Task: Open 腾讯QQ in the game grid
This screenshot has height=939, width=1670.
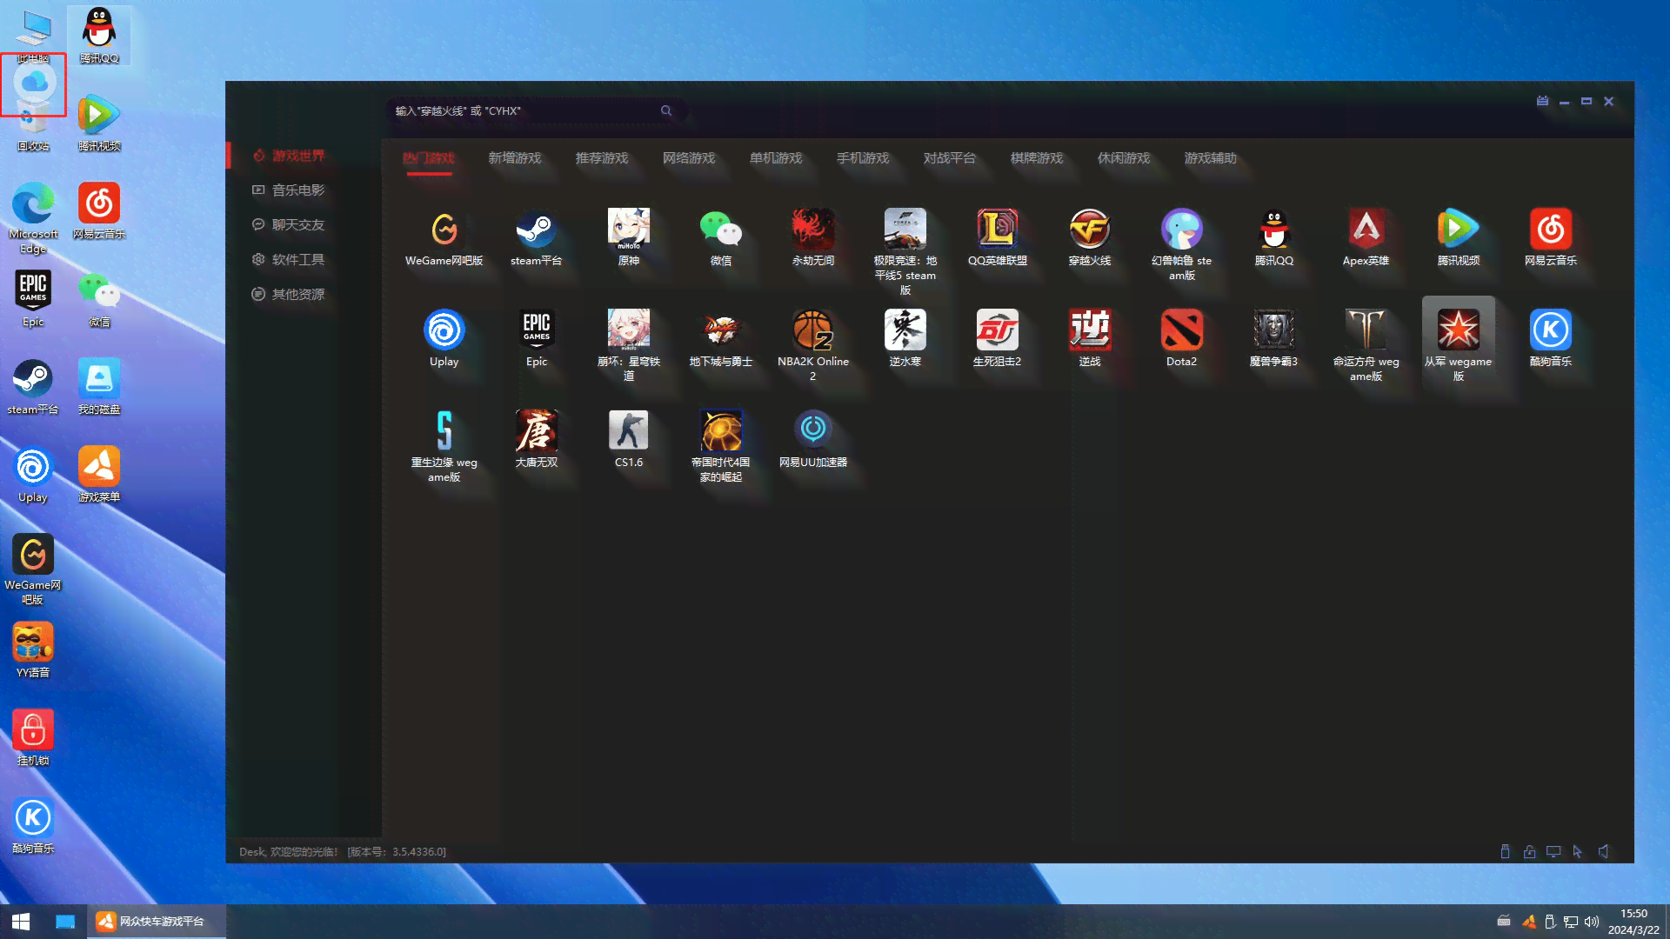Action: click(x=1274, y=237)
